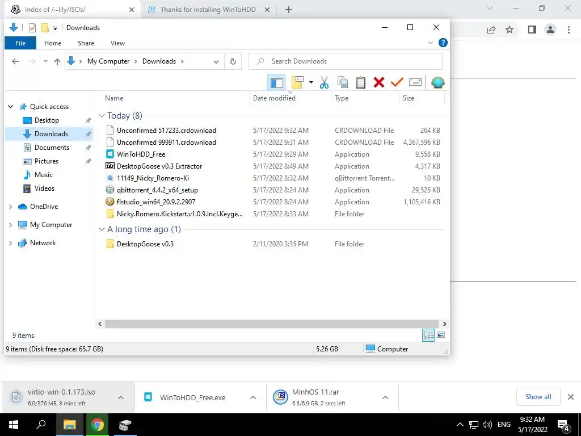This screenshot has height=436, width=581.
Task: Switch to large thumbnails view button
Action: (440, 335)
